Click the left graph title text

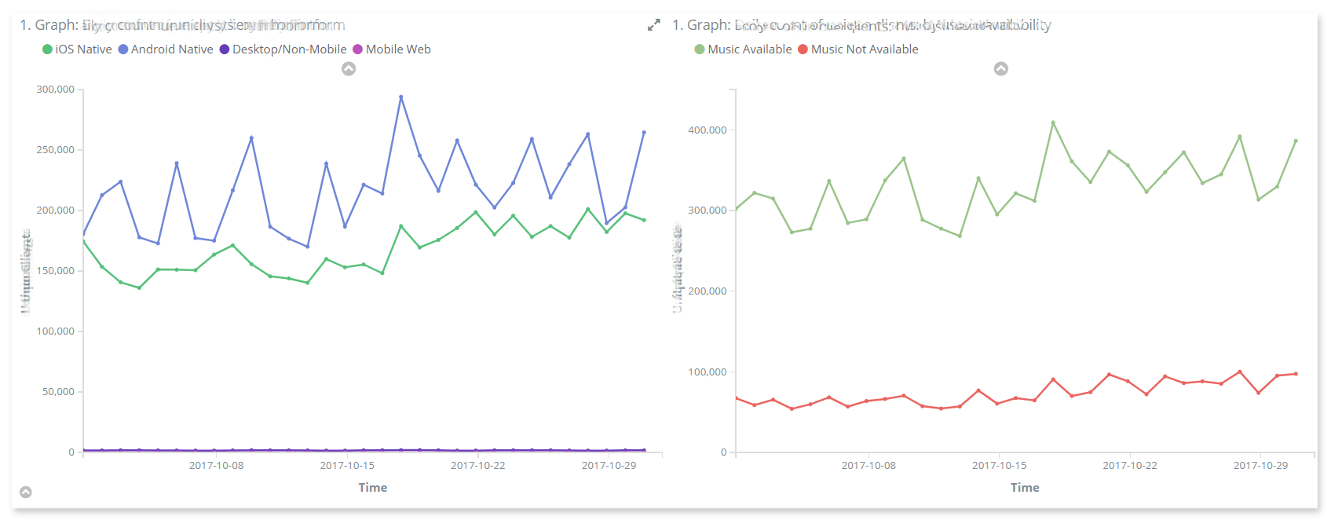[x=182, y=25]
